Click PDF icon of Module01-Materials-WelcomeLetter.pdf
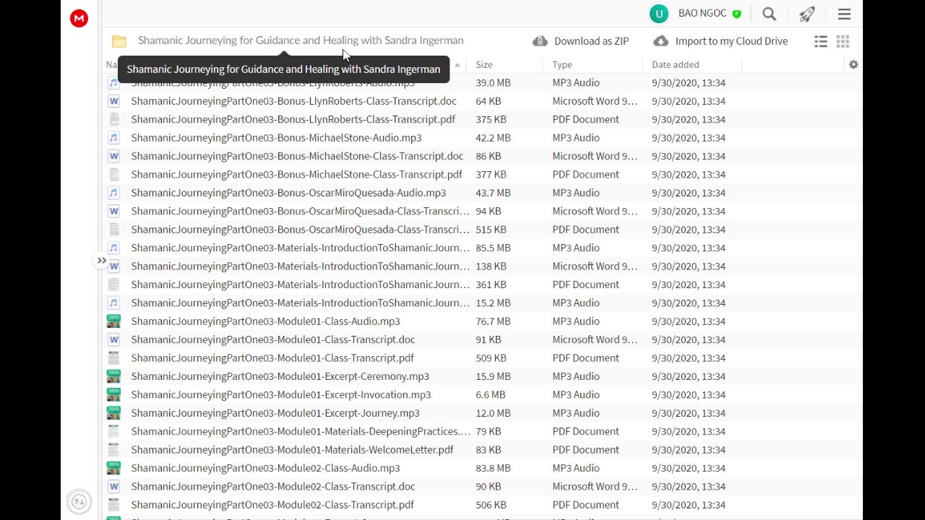925x520 pixels. point(113,449)
